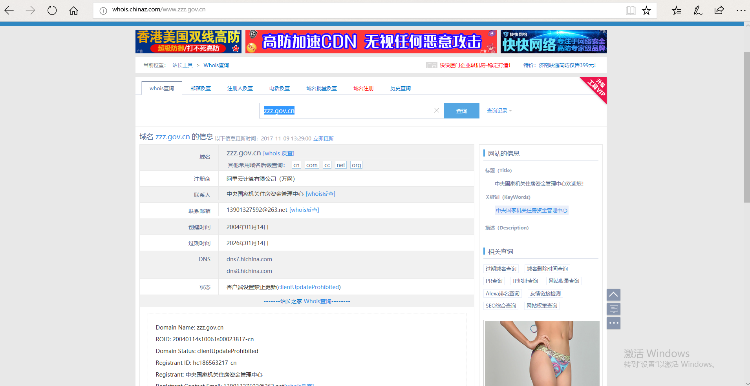The height and width of the screenshot is (386, 750).
Task: Select the dns7.hichina.com DNS entry
Action: point(249,259)
